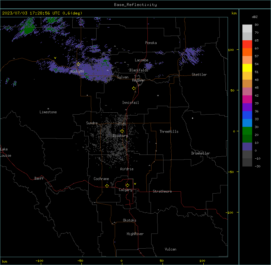Click the Blackfalds city label
The width and height of the screenshot is (271, 265).
[x=139, y=70]
